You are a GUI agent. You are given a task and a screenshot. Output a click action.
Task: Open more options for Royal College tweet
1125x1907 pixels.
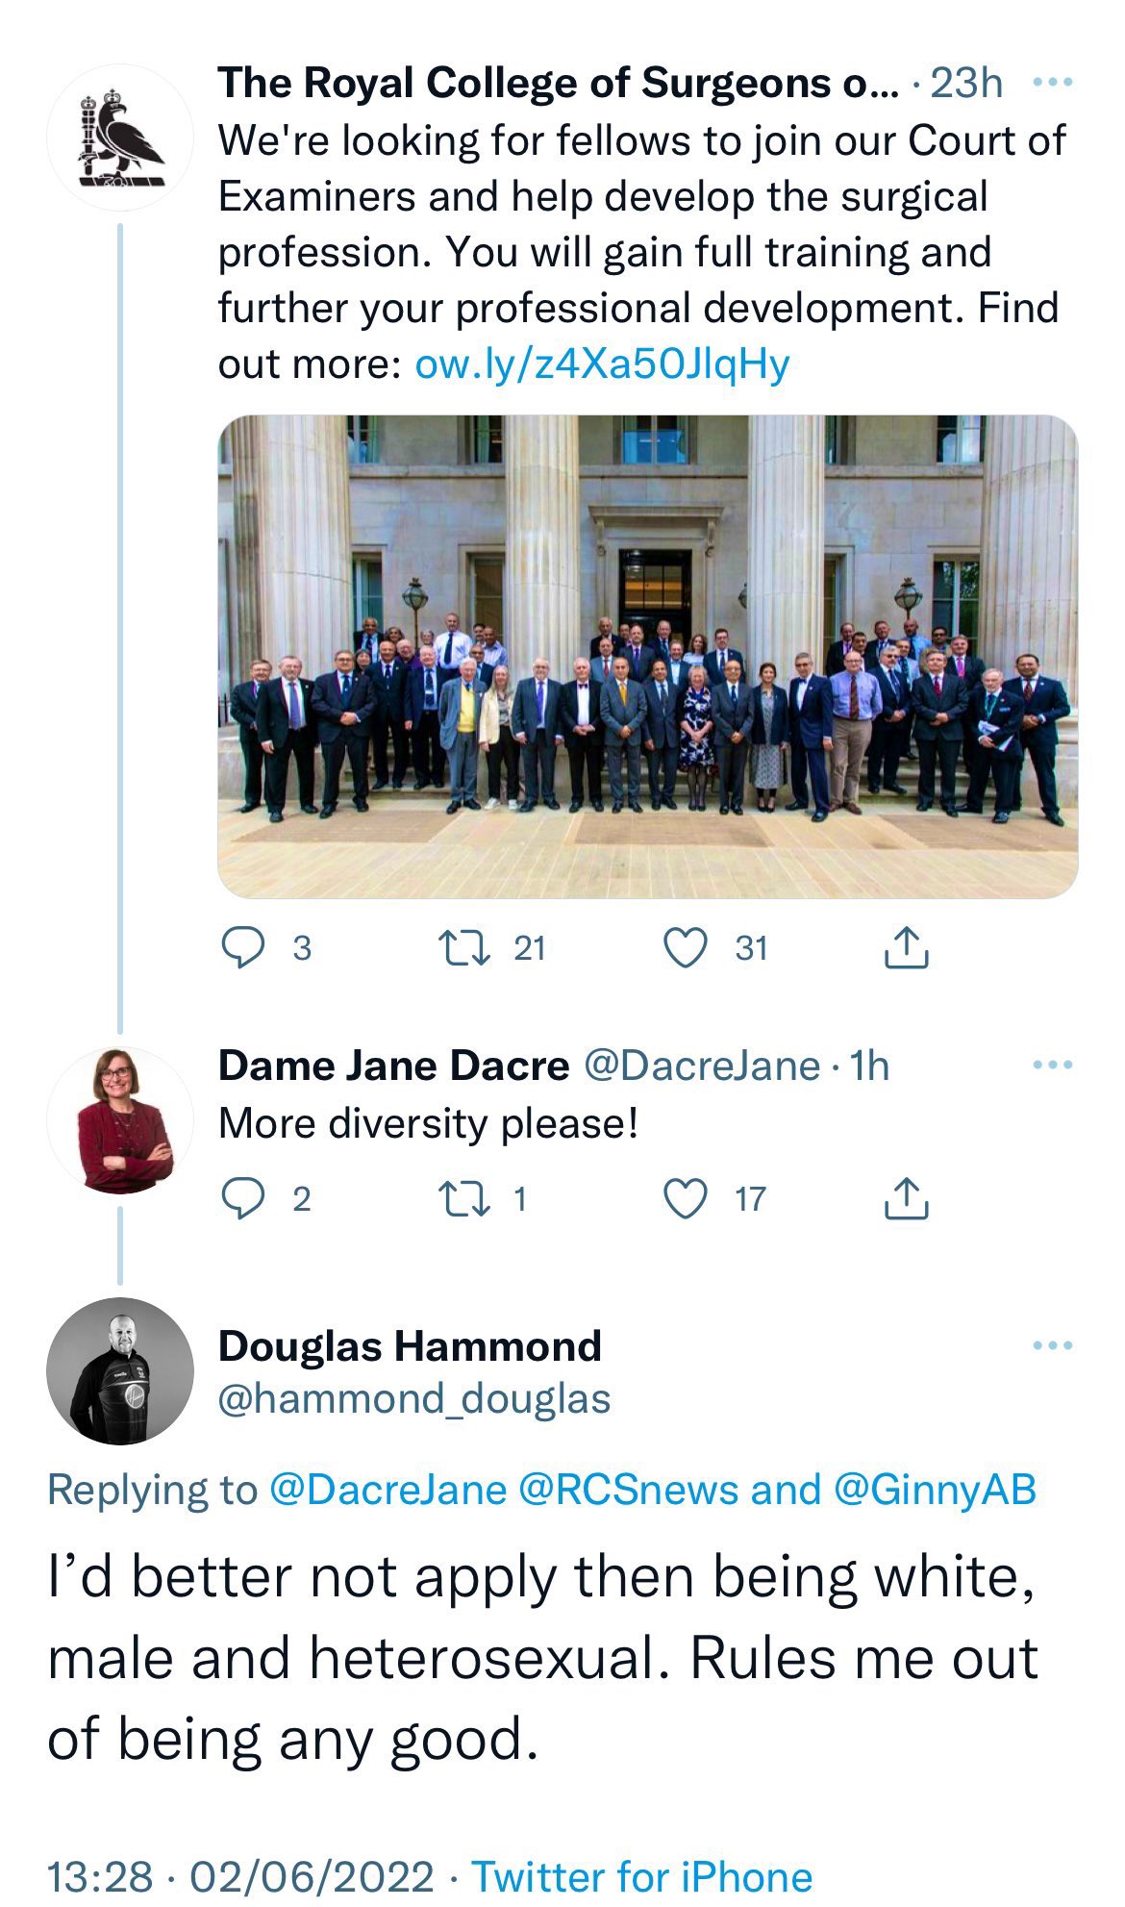[x=1052, y=83]
